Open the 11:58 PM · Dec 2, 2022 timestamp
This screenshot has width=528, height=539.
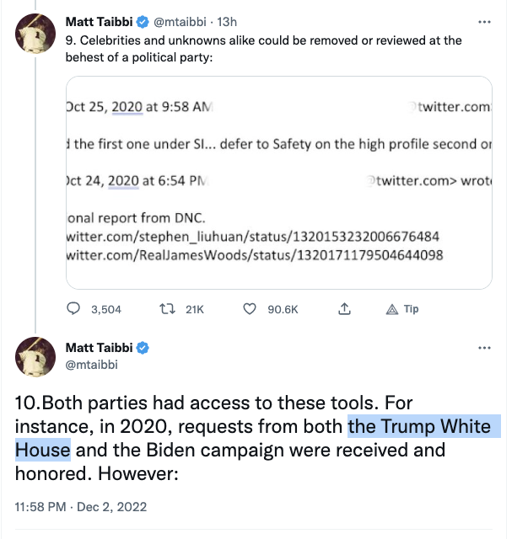click(81, 507)
